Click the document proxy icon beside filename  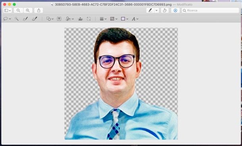coord(52,5)
